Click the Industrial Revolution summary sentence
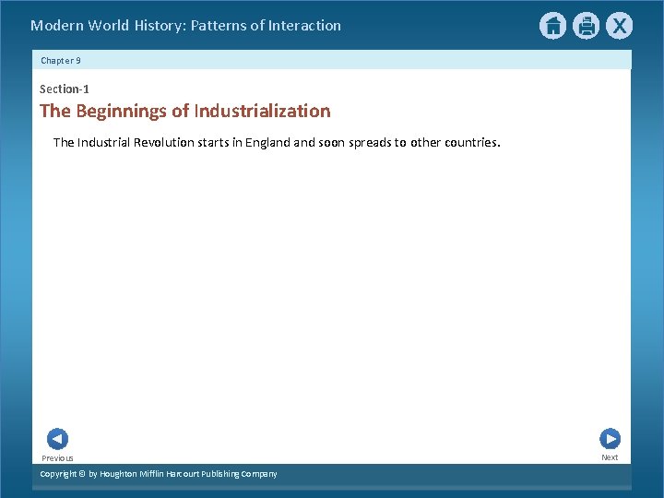Viewport: 664px width, 498px height. [x=277, y=142]
